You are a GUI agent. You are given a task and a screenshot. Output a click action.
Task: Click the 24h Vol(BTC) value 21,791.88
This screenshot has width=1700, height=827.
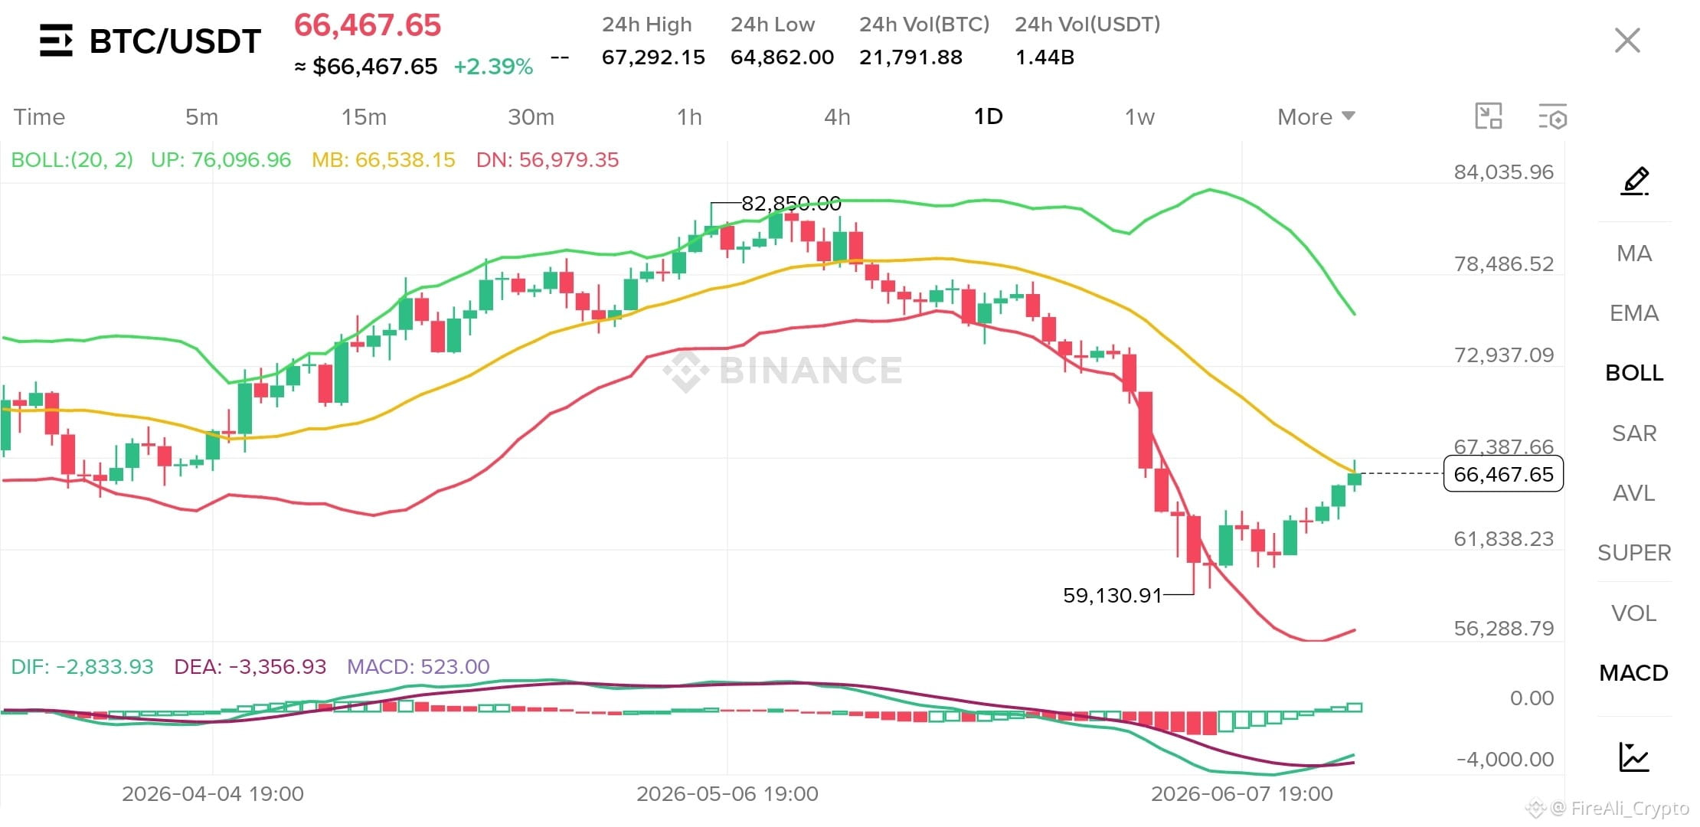tap(910, 57)
